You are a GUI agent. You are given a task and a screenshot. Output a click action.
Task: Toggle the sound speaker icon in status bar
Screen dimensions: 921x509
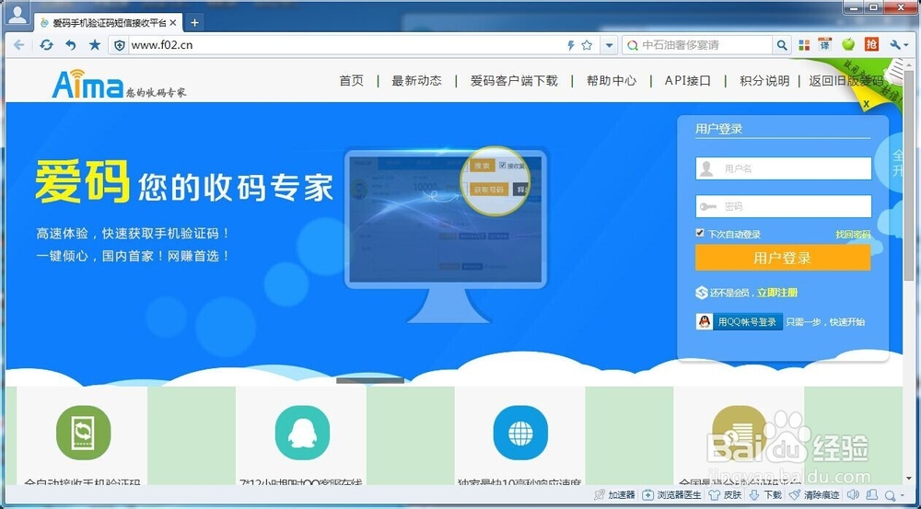tap(853, 495)
